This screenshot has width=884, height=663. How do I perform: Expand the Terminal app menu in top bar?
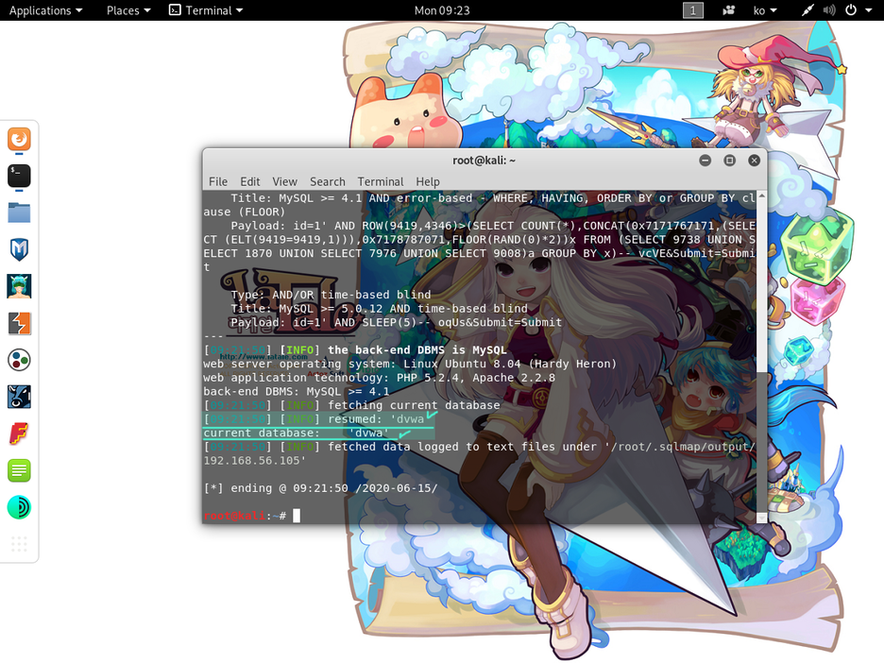(206, 10)
